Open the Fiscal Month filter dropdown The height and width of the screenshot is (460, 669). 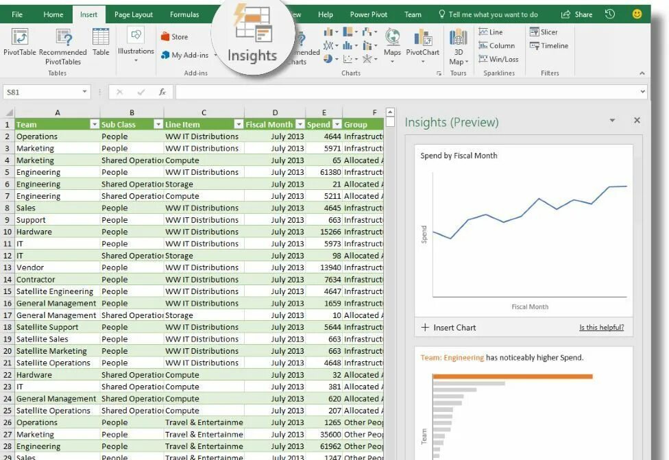[300, 124]
